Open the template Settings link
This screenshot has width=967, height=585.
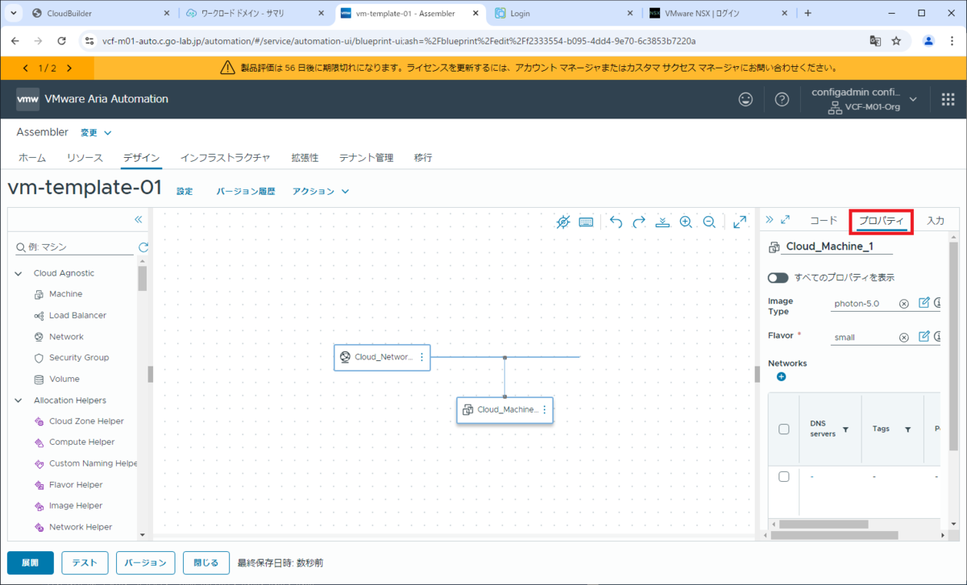(x=185, y=191)
